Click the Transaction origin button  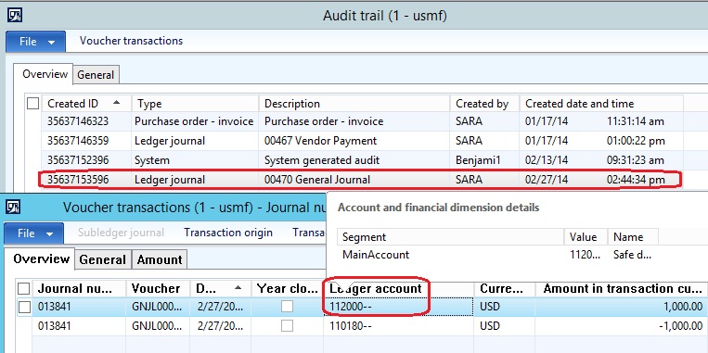tap(228, 233)
